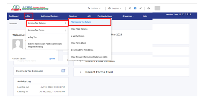Open the Call Us dropdown
Viewport: 207px width, 104px height.
(94, 8)
